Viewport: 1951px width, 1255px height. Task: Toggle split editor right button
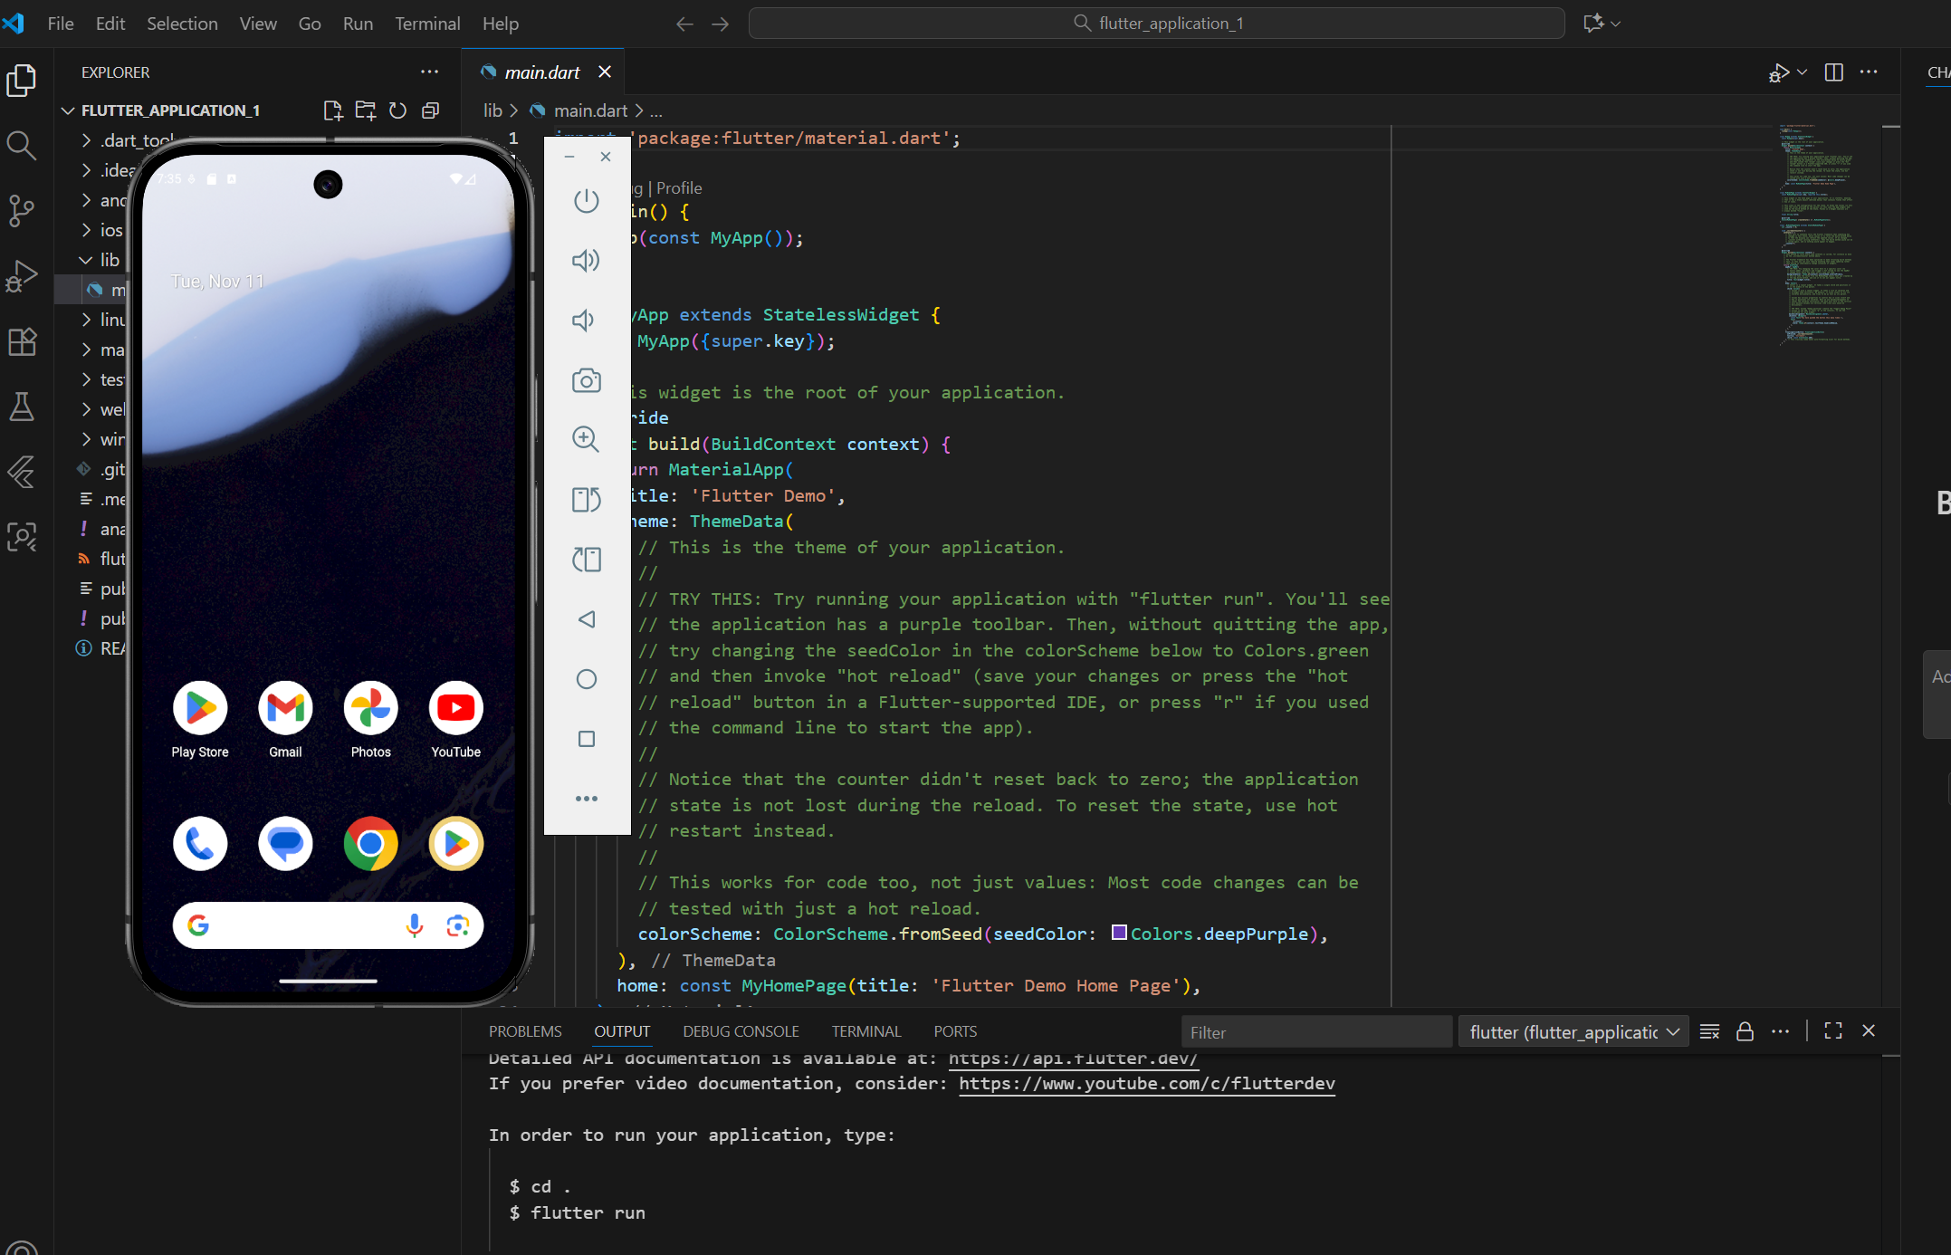[x=1834, y=72]
